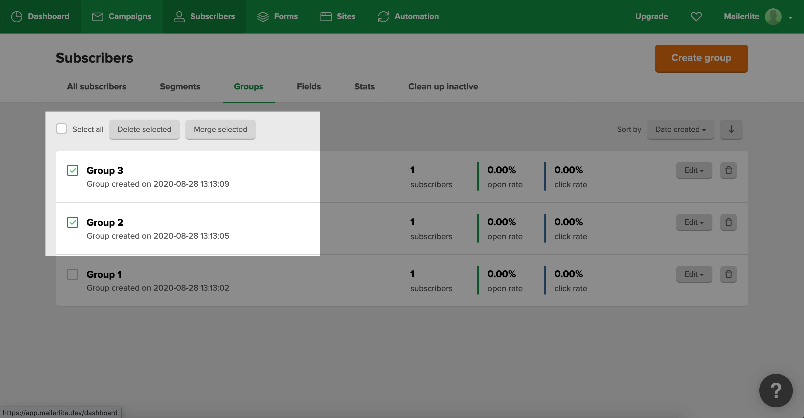Click the orange Create group button

701,58
